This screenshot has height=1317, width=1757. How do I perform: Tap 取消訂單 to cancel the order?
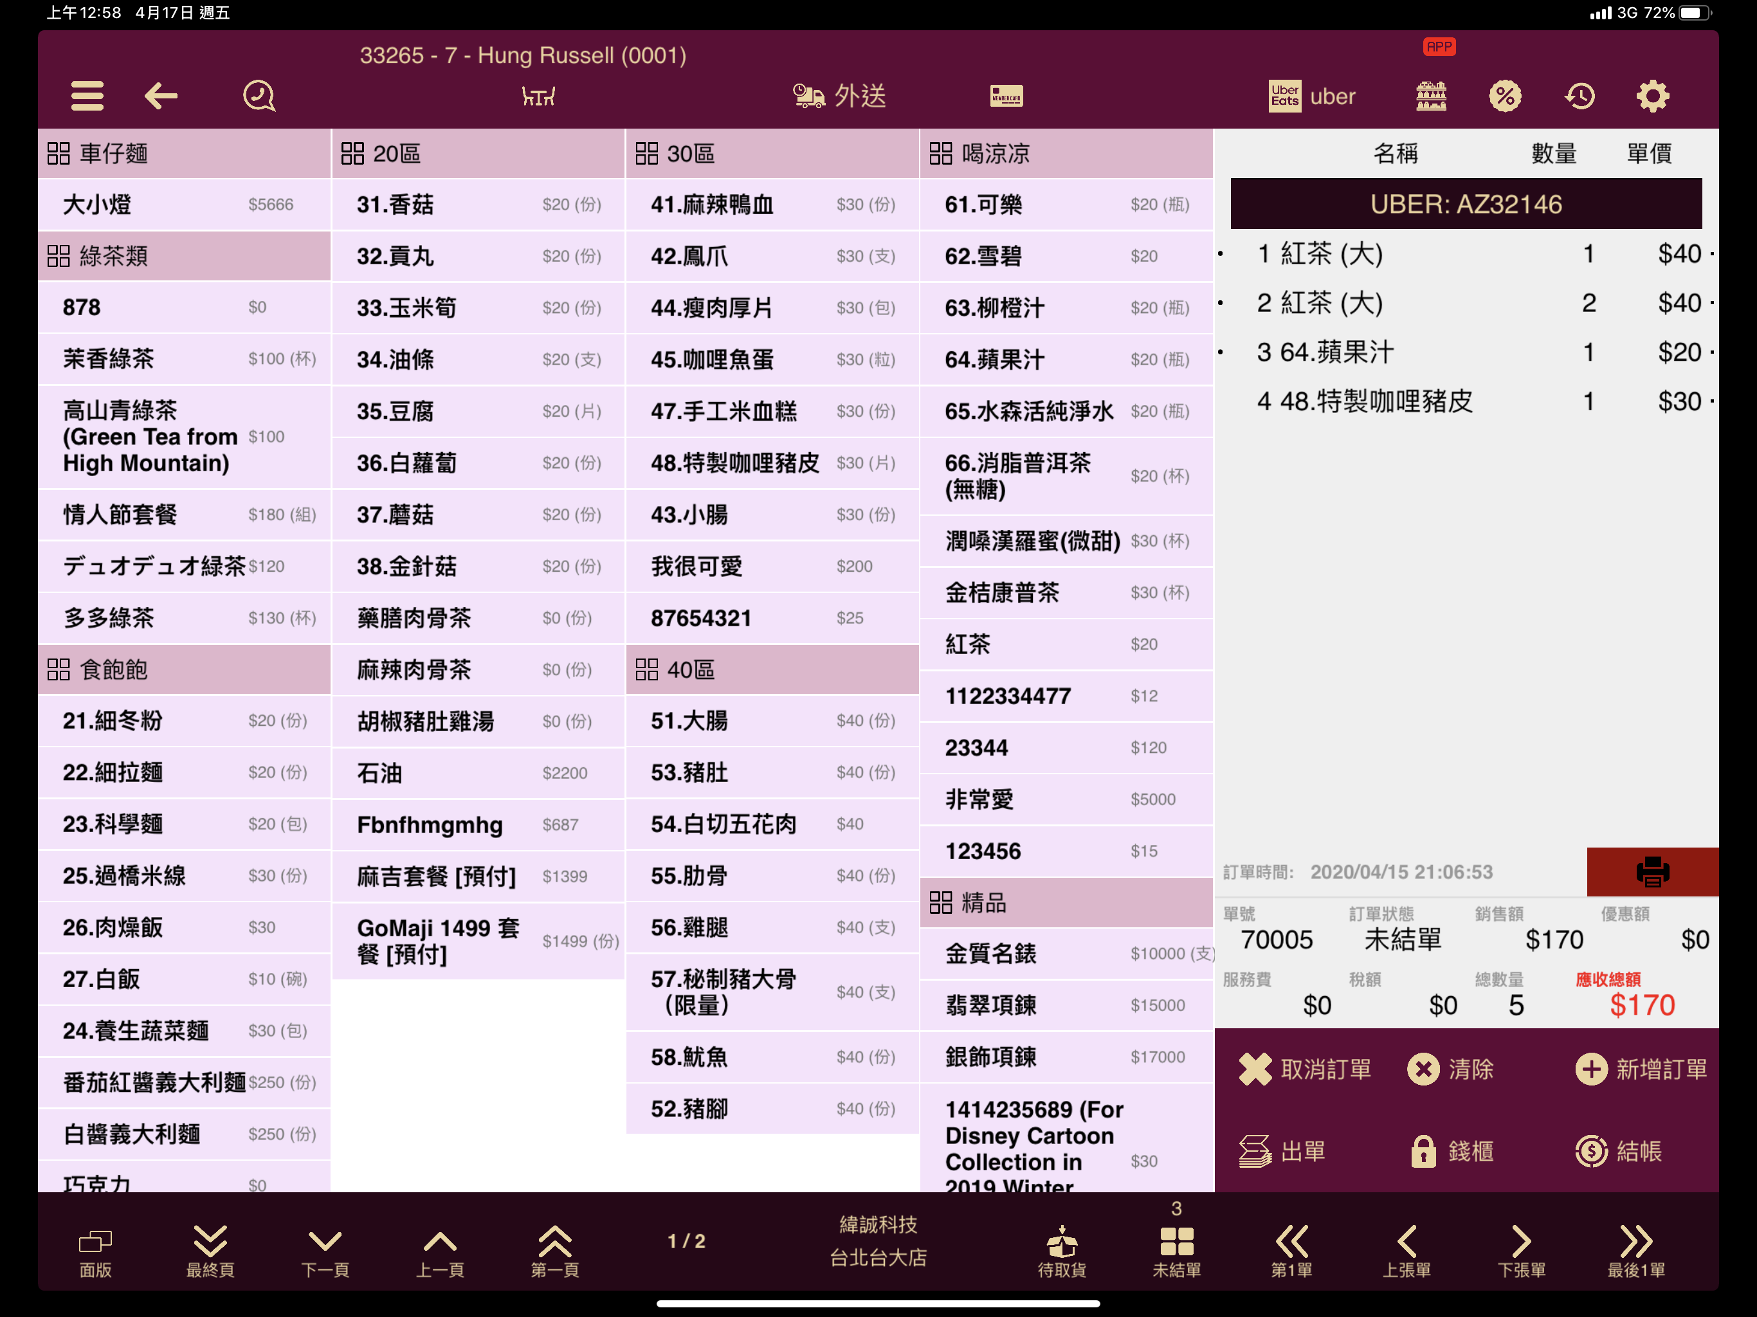1305,1069
